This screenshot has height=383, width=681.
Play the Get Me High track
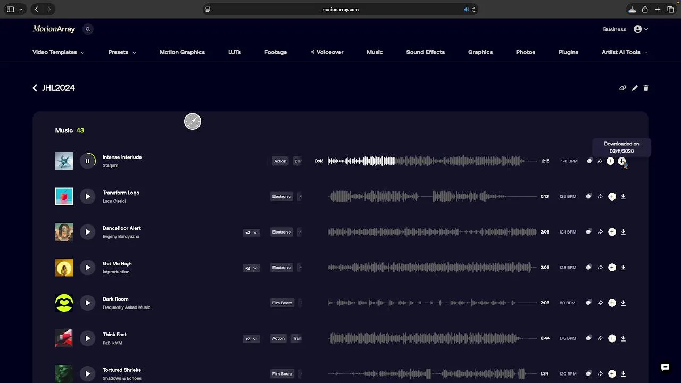tap(88, 268)
